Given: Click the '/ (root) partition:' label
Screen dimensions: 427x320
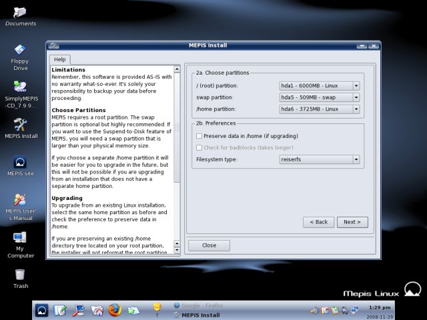Looking at the screenshot, I should tap(217, 86).
